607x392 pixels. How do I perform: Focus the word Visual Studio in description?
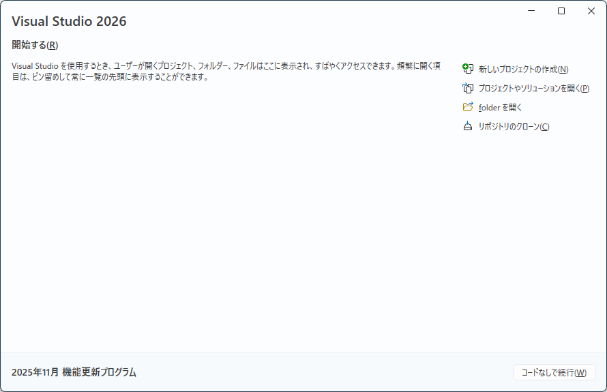point(35,66)
